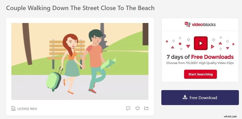Click the '7 days of Free Downloads' headline
The image size is (242, 119).
point(200,57)
